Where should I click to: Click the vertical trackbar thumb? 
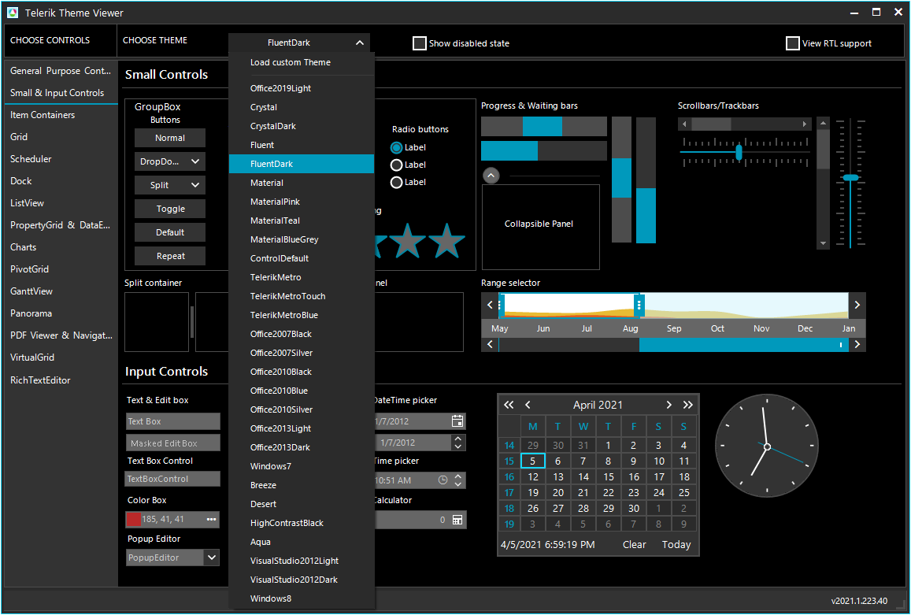pyautogui.click(x=850, y=177)
